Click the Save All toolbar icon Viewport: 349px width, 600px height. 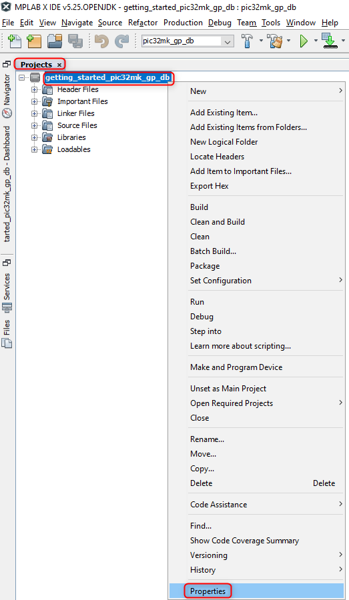tap(75, 41)
